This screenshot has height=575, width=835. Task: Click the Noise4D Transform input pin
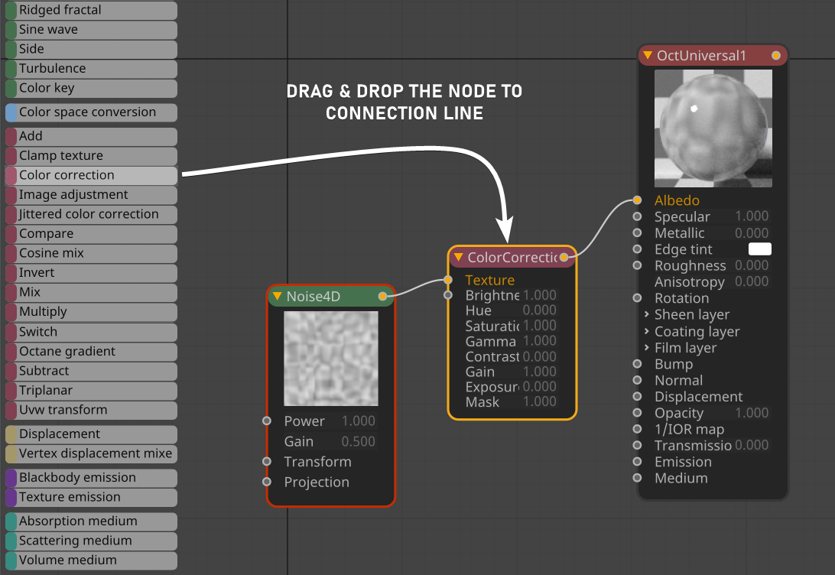coord(266,461)
